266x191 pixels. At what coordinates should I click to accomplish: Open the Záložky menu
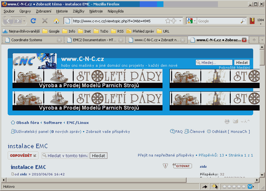point(79,11)
